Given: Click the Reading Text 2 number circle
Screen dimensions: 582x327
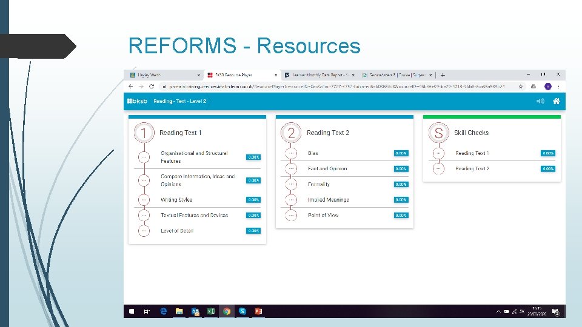Looking at the screenshot, I should (291, 133).
